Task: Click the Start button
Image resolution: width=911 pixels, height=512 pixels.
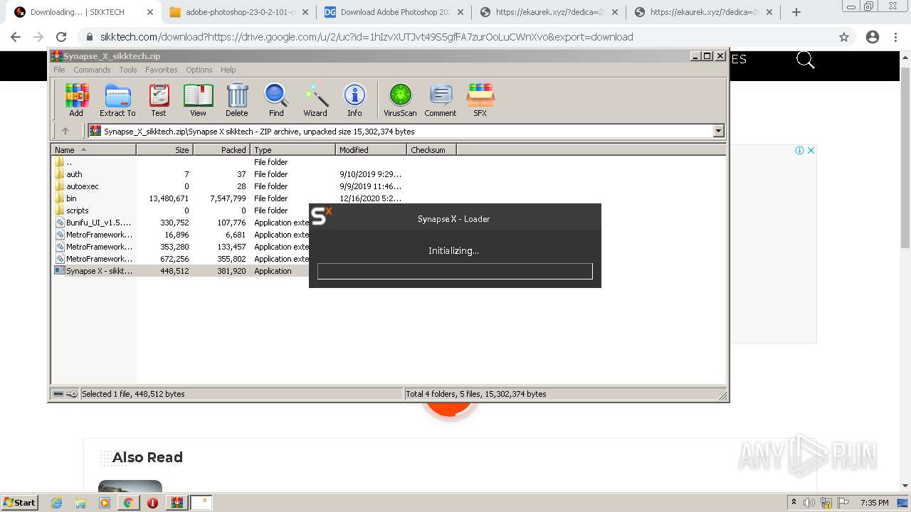Action: tap(20, 503)
